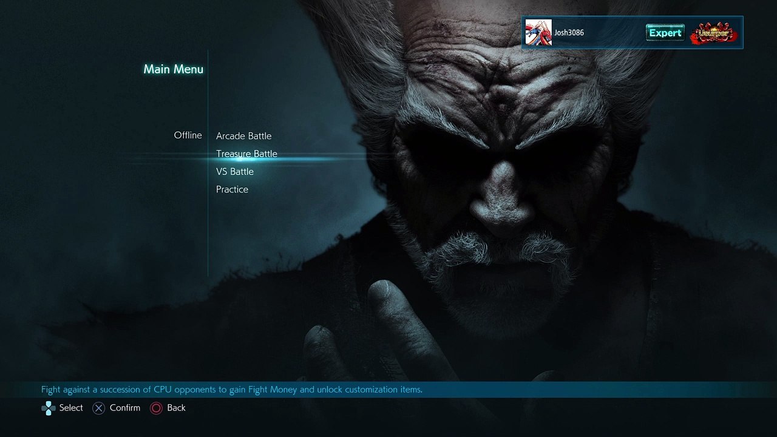Open VS Battle mode
This screenshot has width=777, height=437.
click(x=235, y=172)
